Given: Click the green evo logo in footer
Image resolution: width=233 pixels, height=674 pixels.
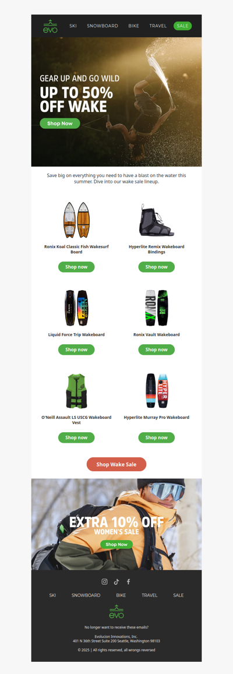Looking at the screenshot, I should (x=116, y=611).
